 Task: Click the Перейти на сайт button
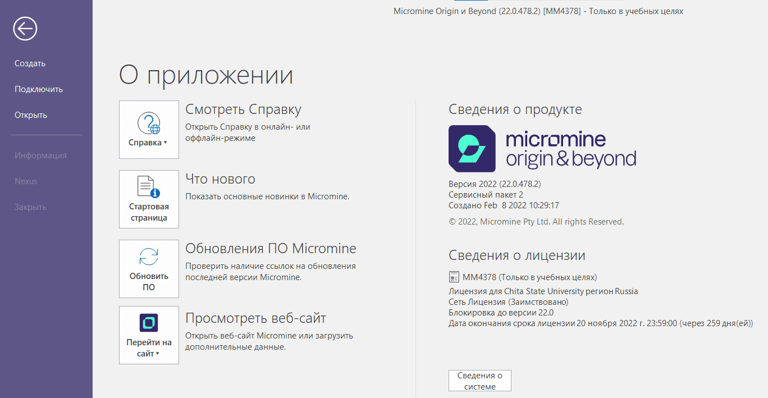pos(149,335)
